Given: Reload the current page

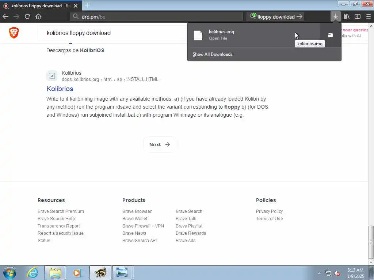Looking at the screenshot, I should pos(27,16).
